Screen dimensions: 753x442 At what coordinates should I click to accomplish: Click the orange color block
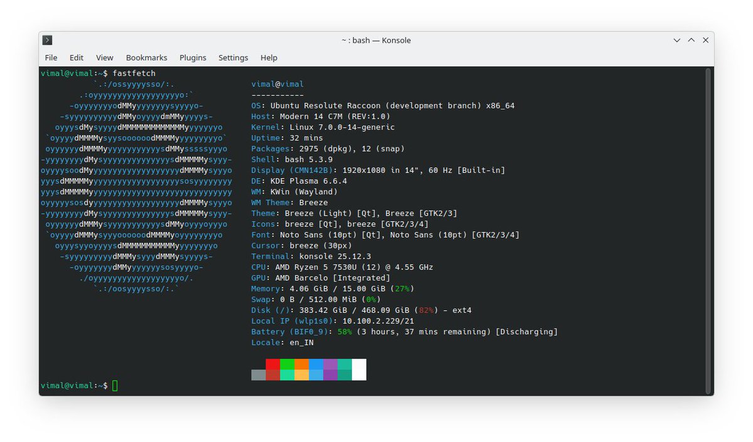pos(302,364)
